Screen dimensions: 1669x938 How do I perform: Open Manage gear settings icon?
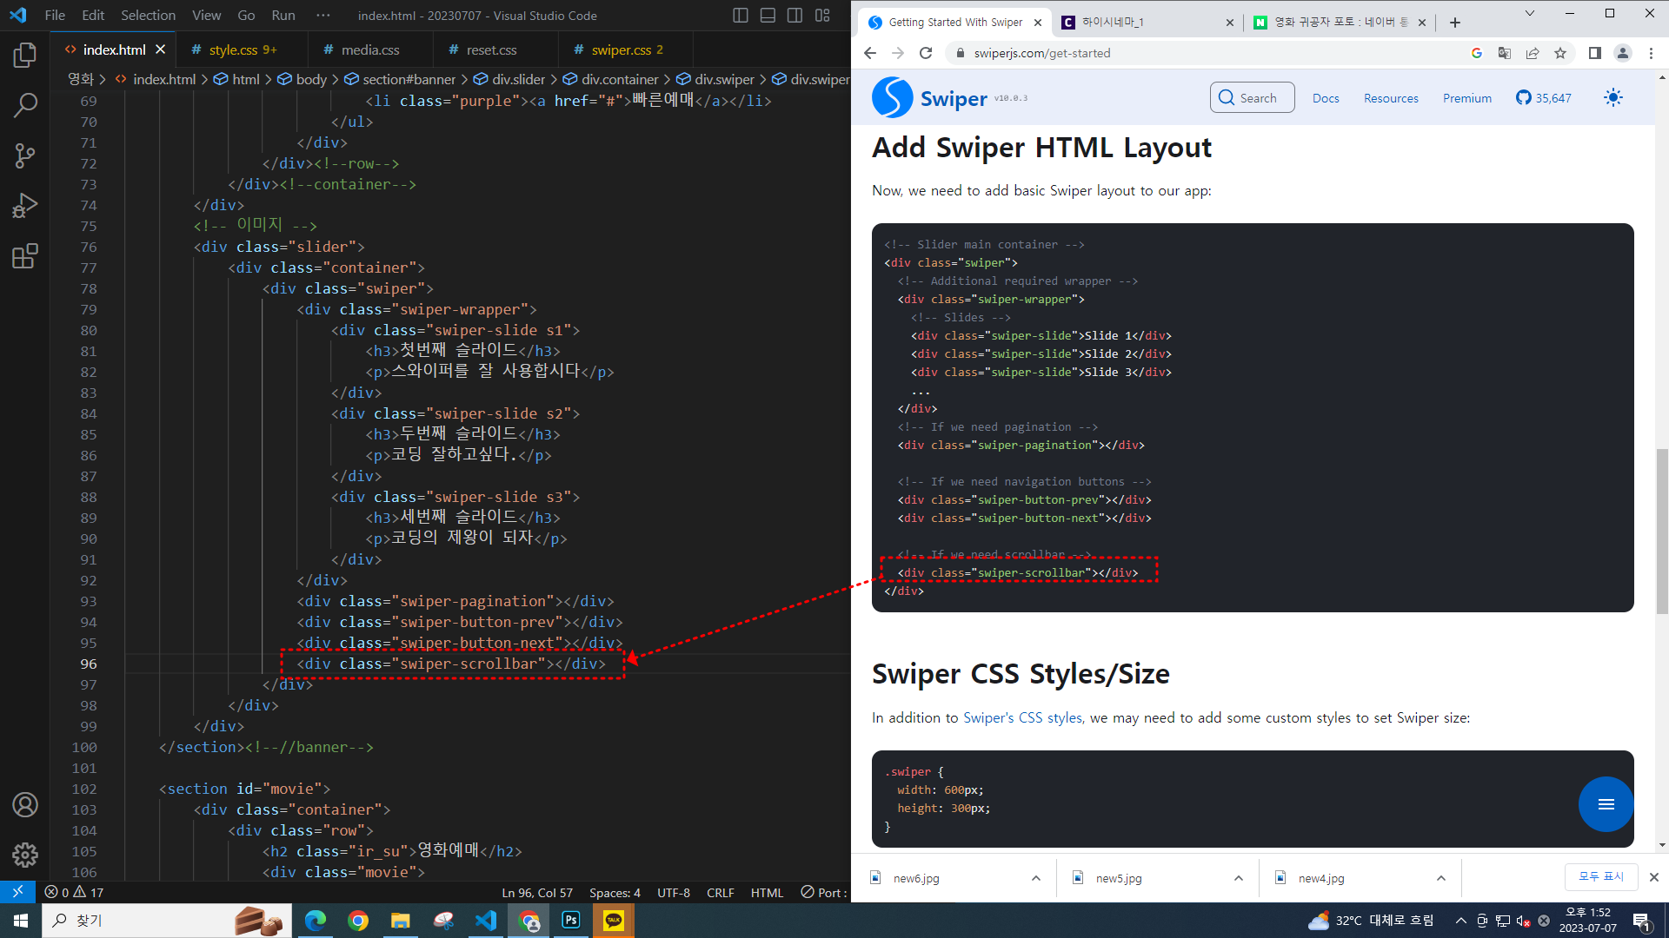25,855
